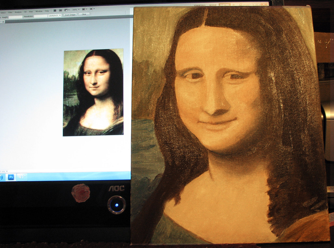Click the crop Height input field
Viewport: 334px width, 248px height.
[x=16, y=17]
